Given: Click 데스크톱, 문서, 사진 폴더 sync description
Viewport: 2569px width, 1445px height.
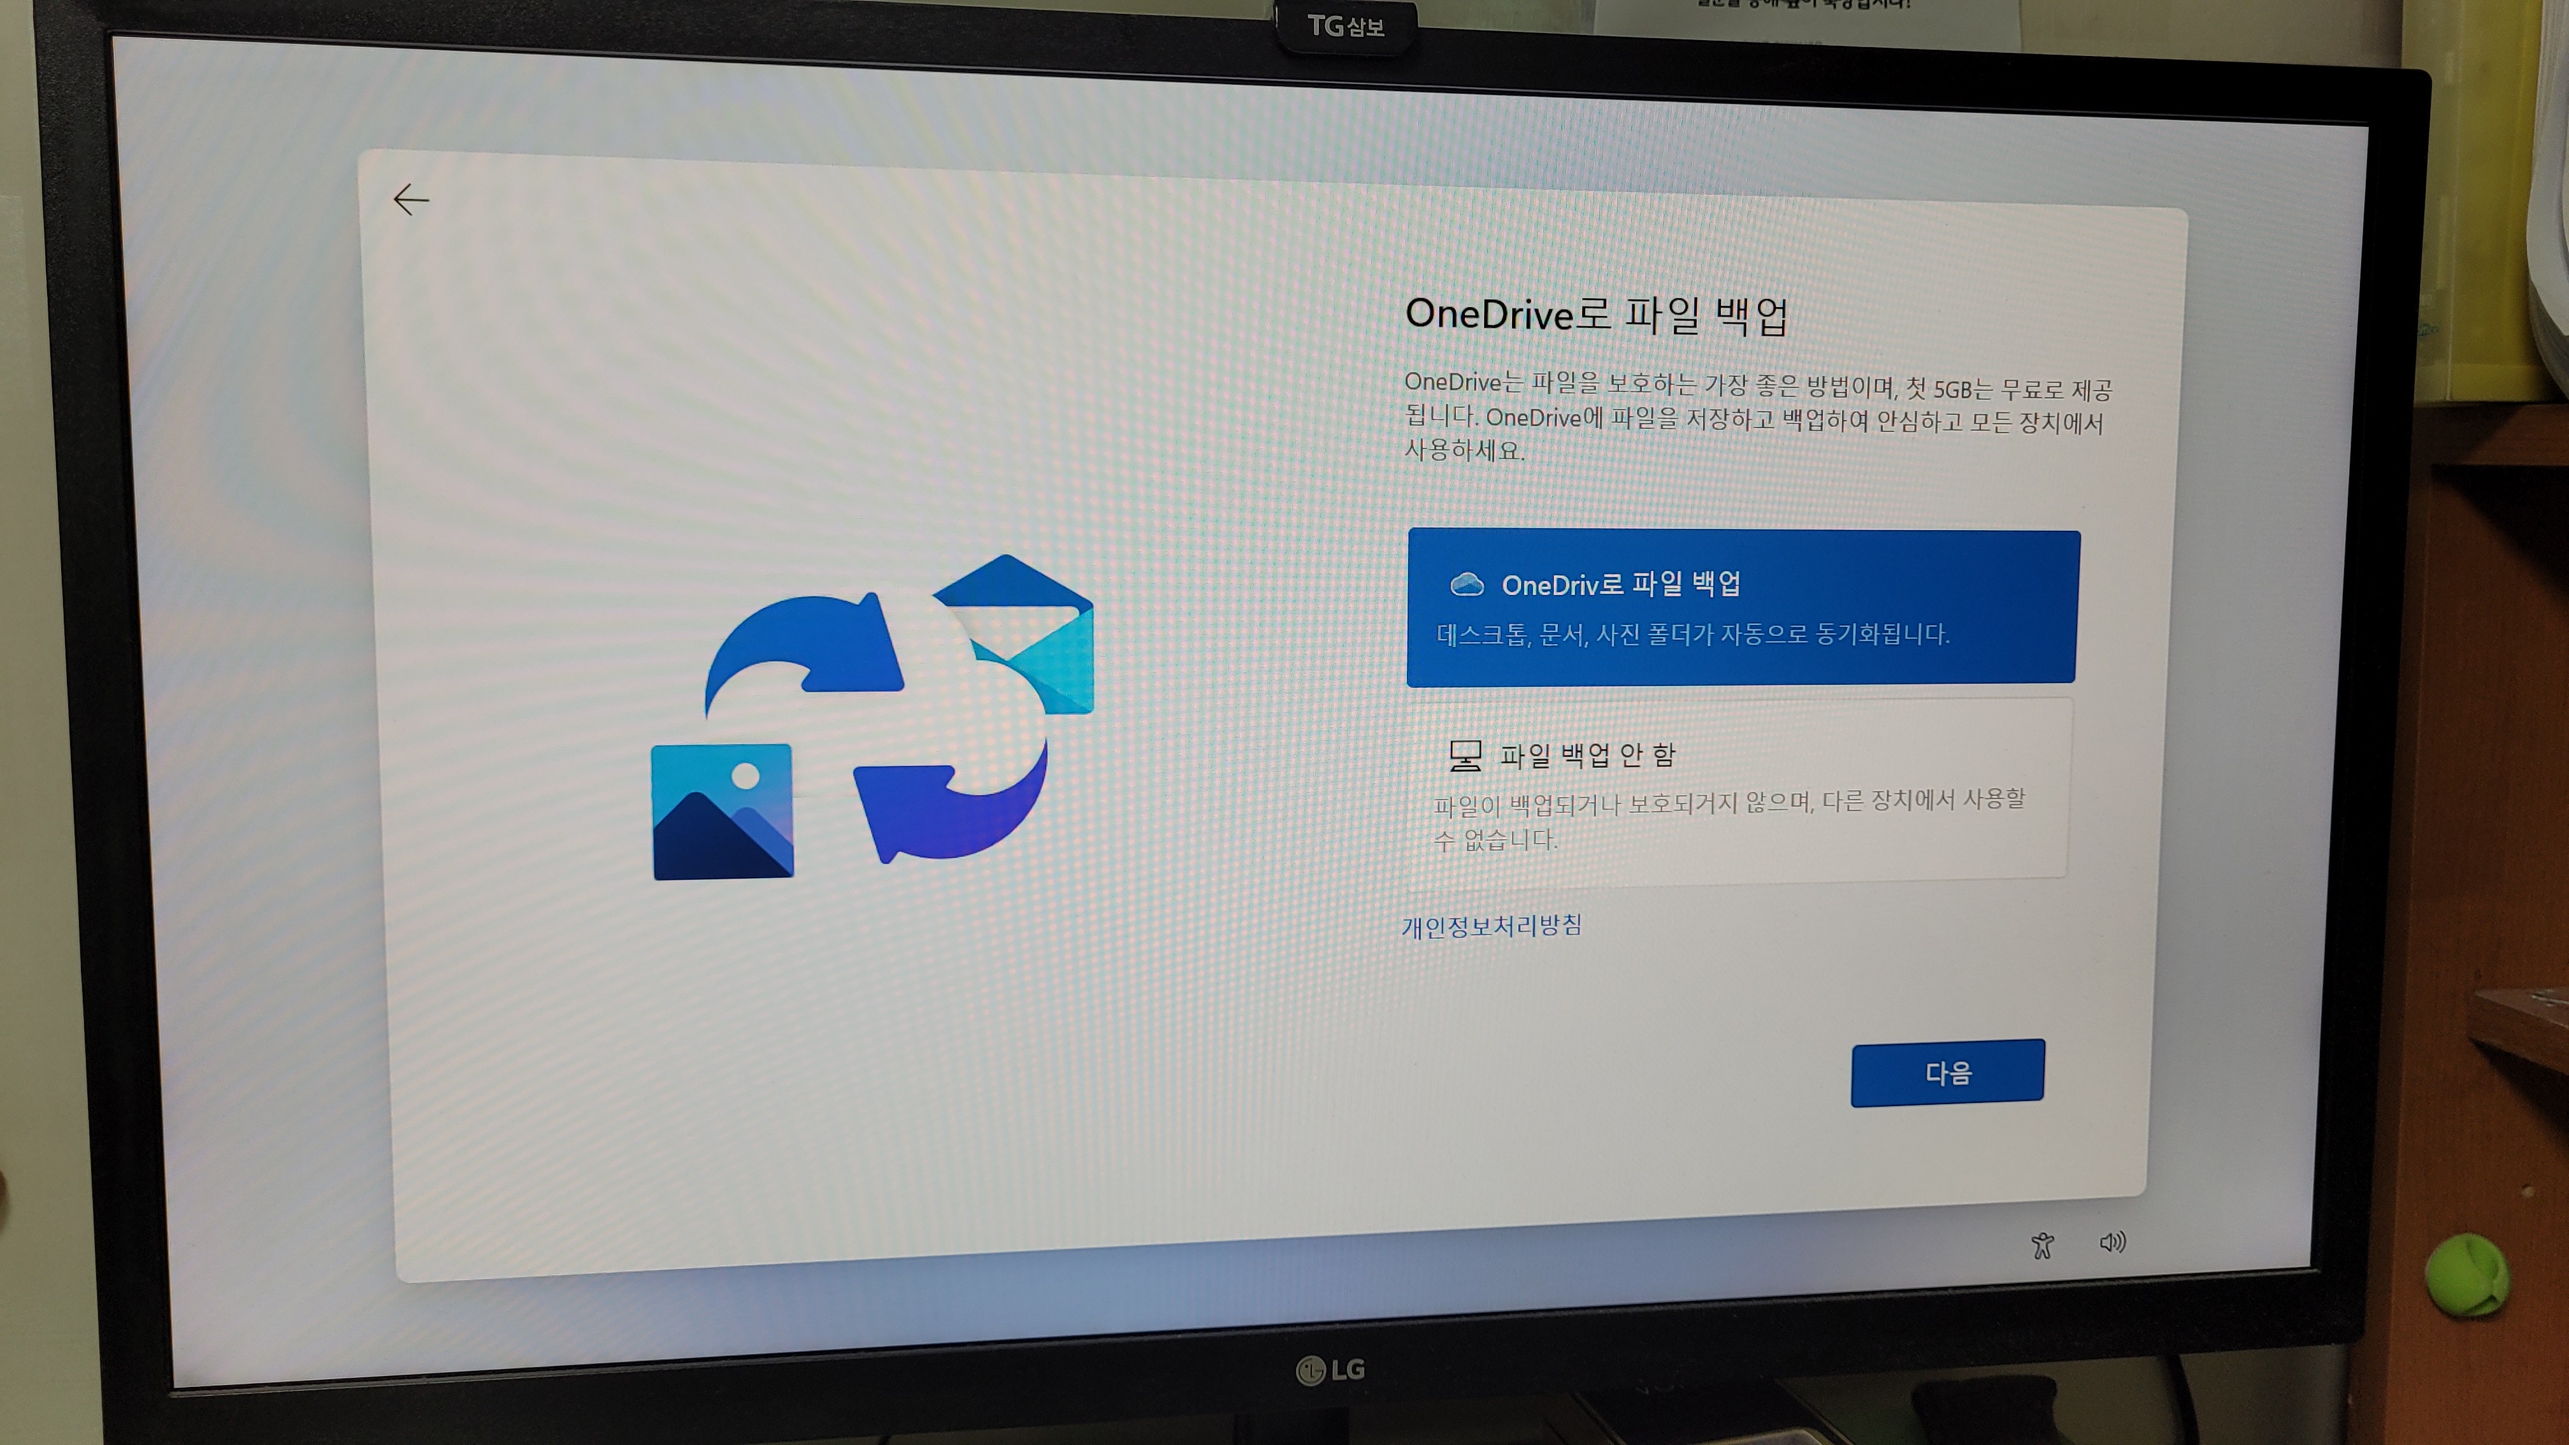Looking at the screenshot, I should coord(1692,634).
